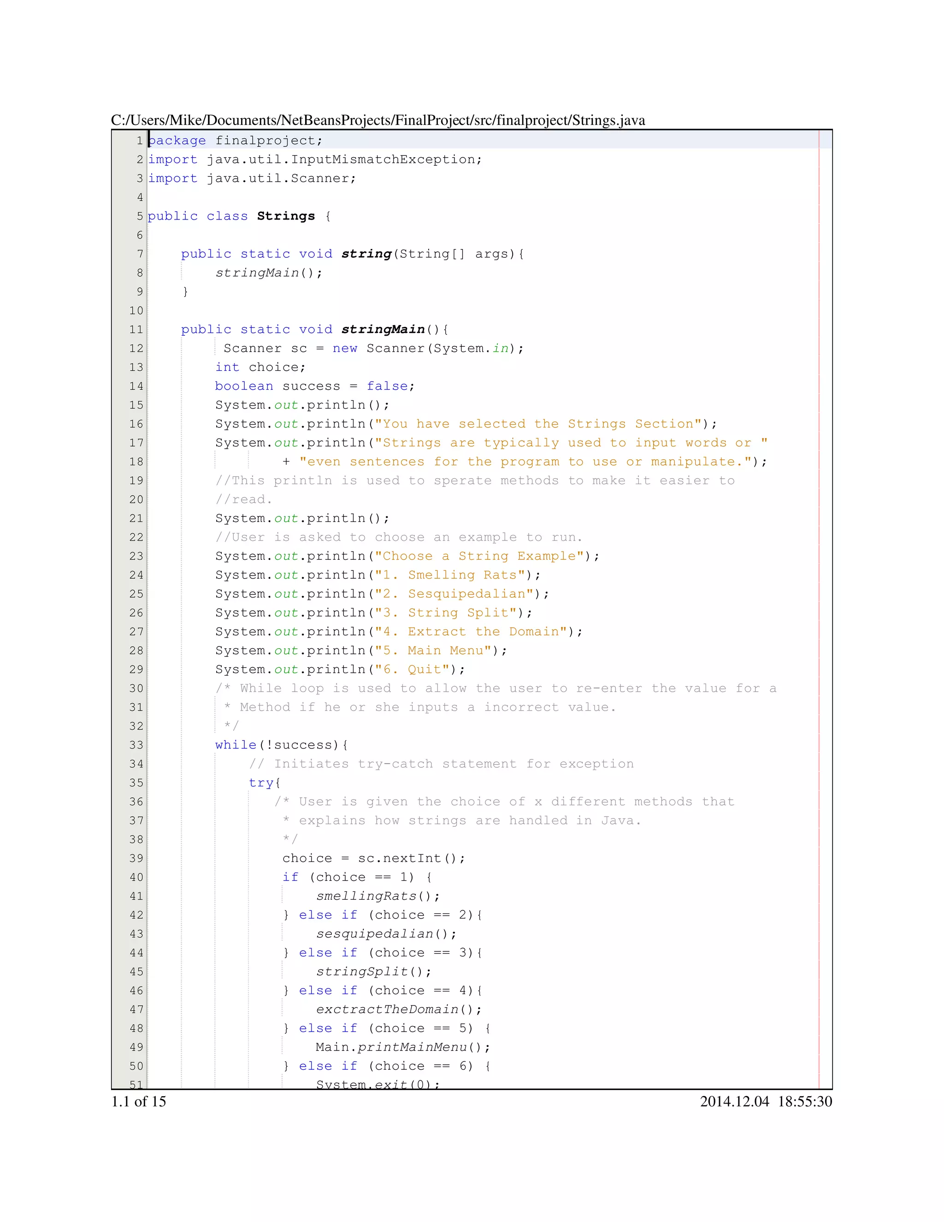Click the 'smellingRats();' method call
Screen dimensions: 944x1222
378,896
